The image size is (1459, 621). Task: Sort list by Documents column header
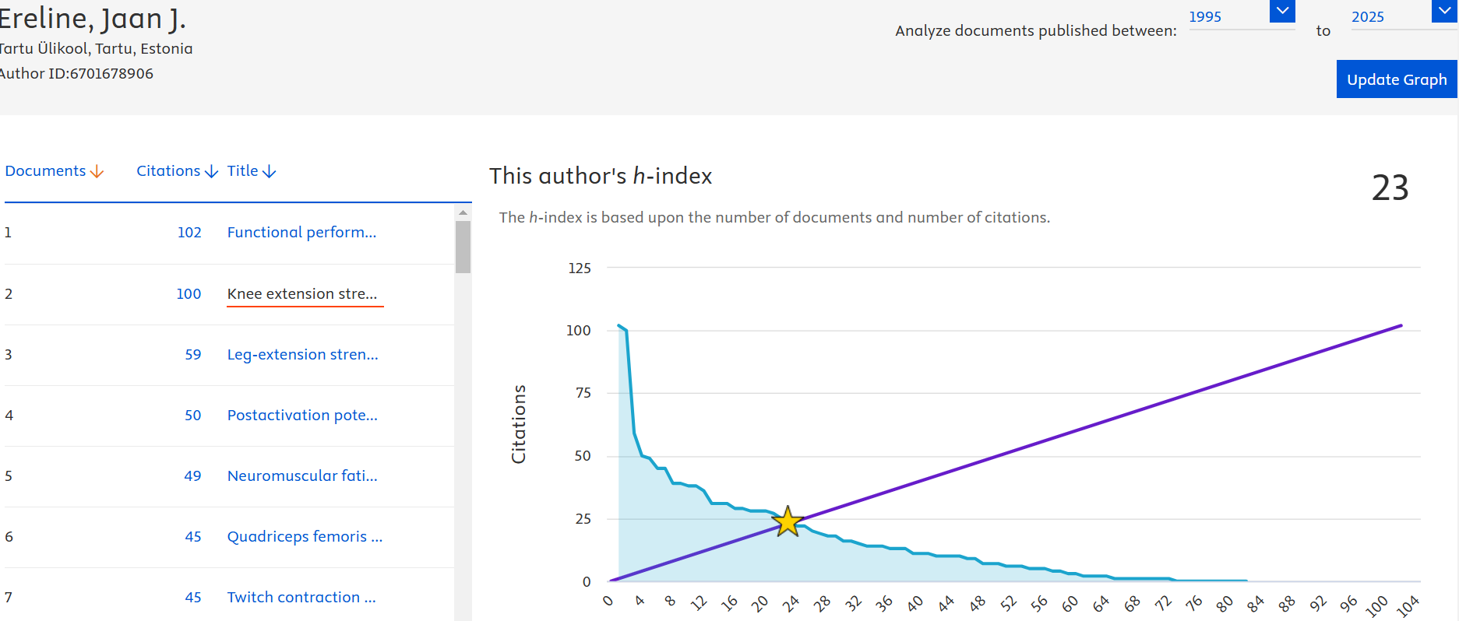click(x=45, y=171)
